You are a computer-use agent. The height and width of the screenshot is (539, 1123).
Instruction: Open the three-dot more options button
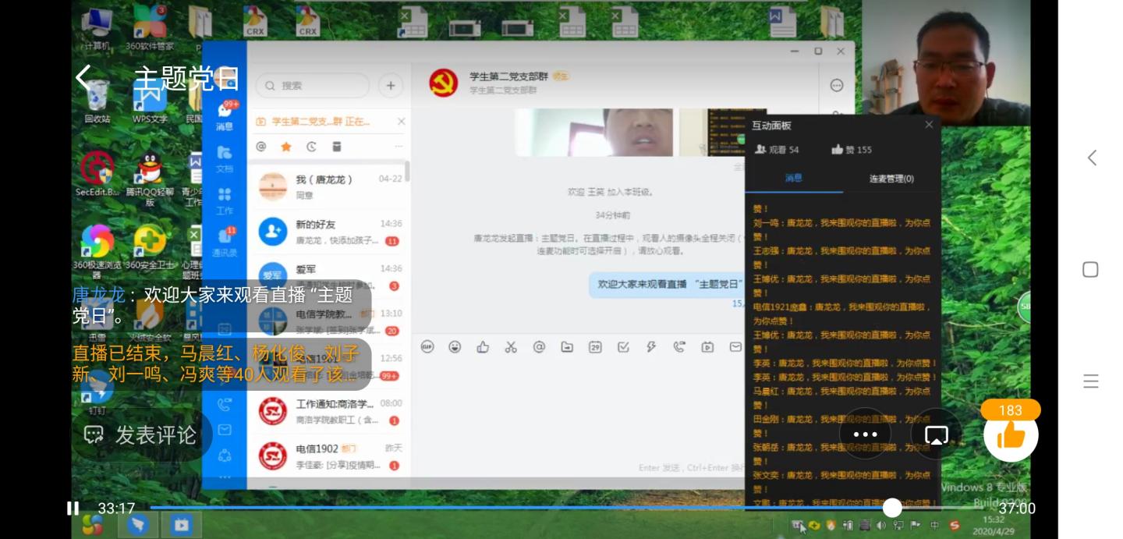tap(865, 434)
